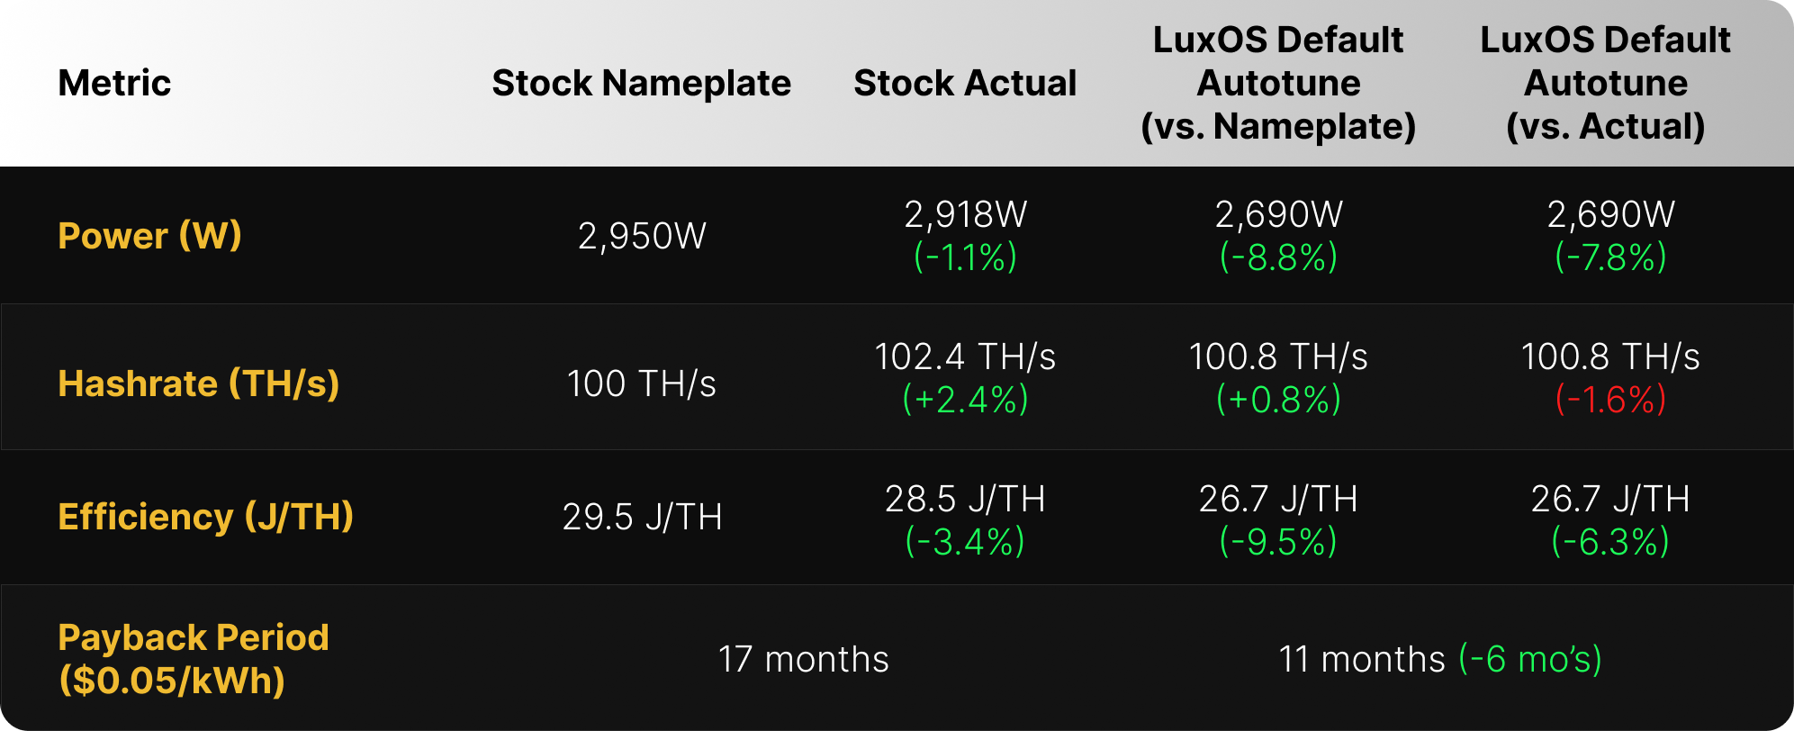The width and height of the screenshot is (1794, 731).
Task: Select the green -8.8% power change
Action: tap(1278, 257)
